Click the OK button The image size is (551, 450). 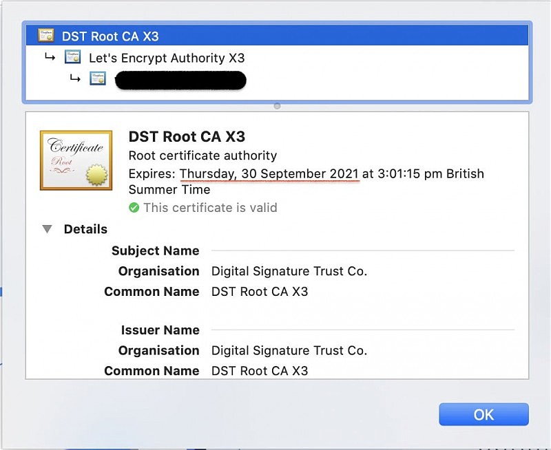click(x=484, y=414)
